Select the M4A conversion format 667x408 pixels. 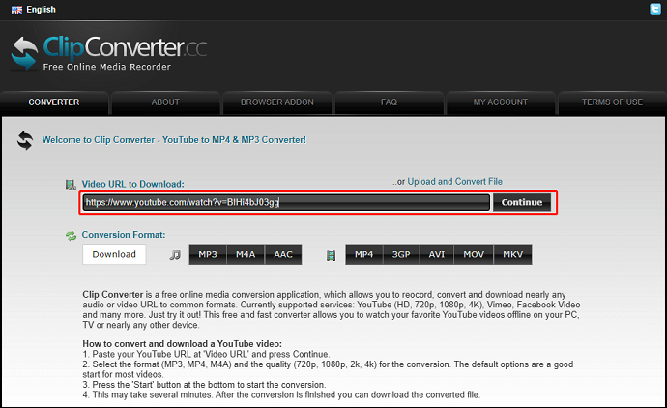point(246,254)
